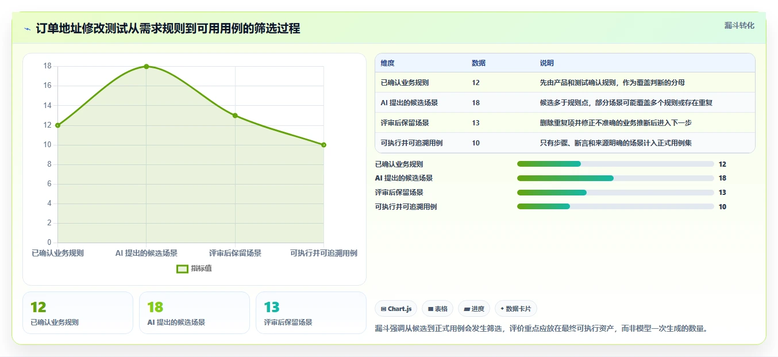Click the 已确认业务规则 progress bar

tap(615, 164)
